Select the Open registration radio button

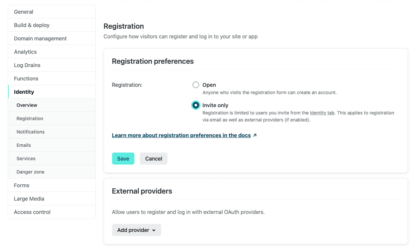coord(196,85)
